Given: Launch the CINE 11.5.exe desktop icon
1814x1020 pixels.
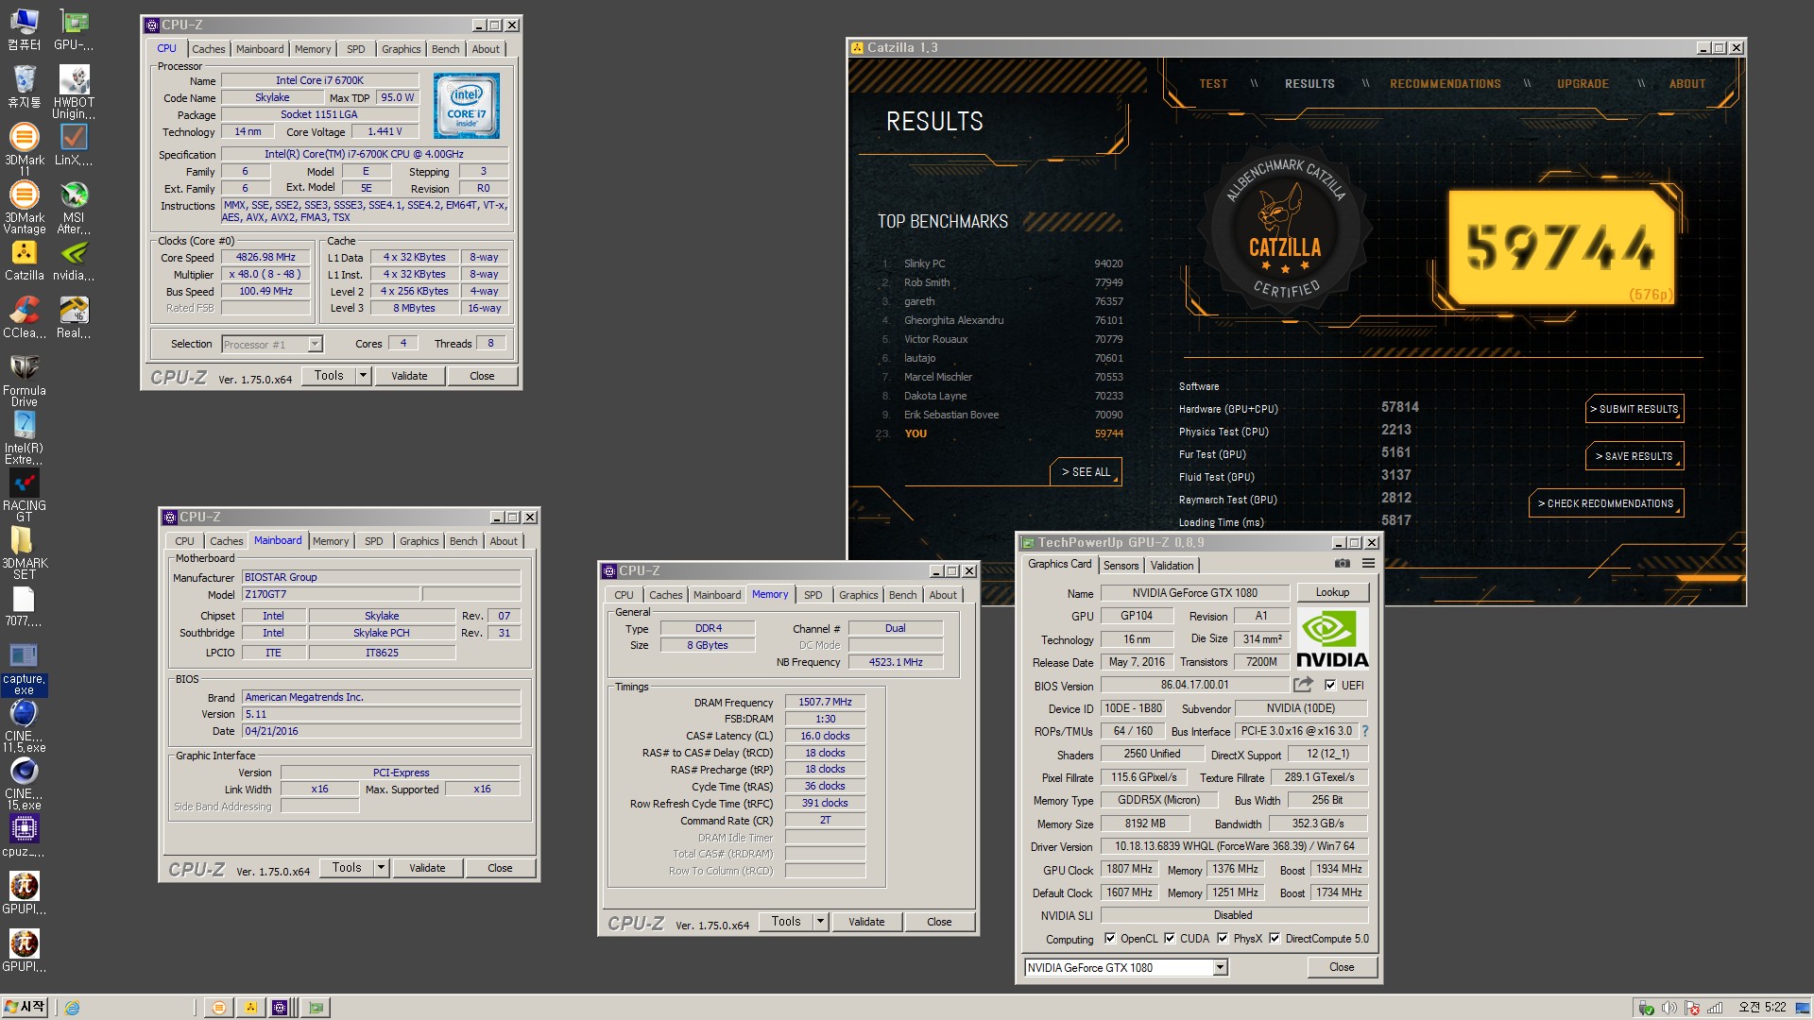Looking at the screenshot, I should (25, 726).
